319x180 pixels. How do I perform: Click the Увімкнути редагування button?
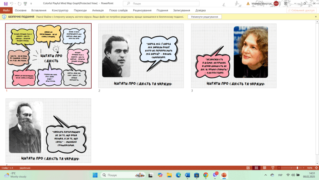pyautogui.click(x=204, y=17)
